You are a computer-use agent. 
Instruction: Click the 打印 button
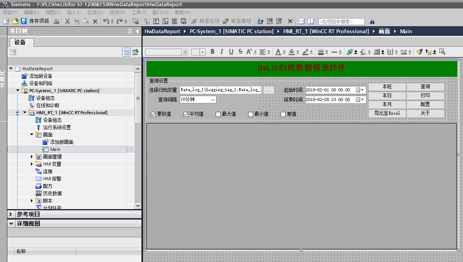(425, 95)
